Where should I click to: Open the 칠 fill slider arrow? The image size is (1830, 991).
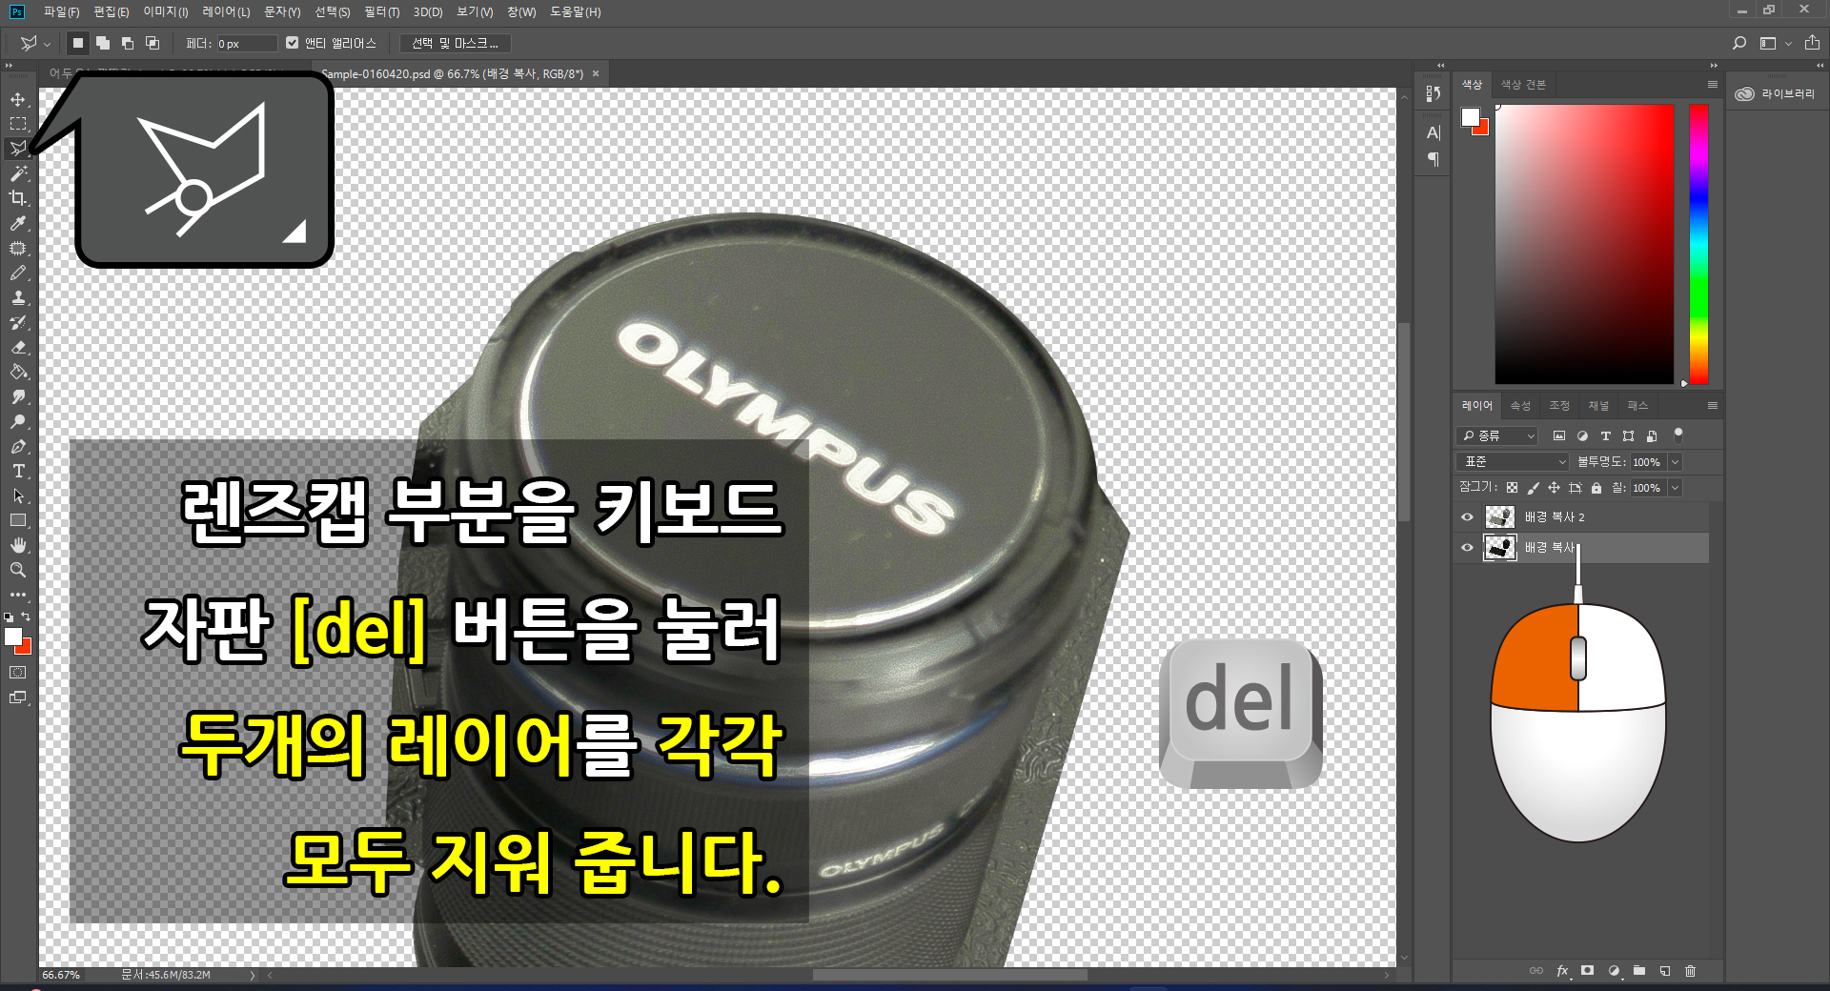tap(1676, 488)
